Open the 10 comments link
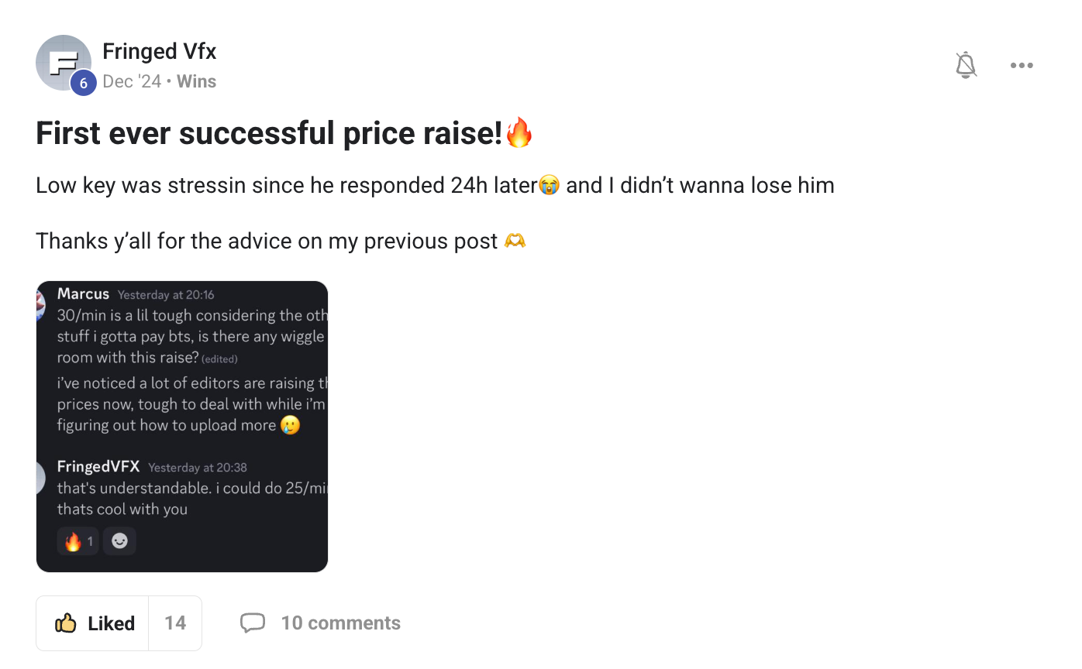Viewport: 1082px width, 669px height. [x=340, y=623]
